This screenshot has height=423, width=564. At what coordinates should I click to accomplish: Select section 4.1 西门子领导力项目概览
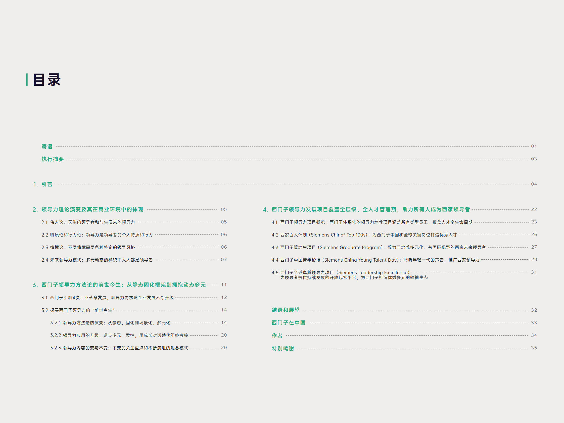click(x=372, y=222)
